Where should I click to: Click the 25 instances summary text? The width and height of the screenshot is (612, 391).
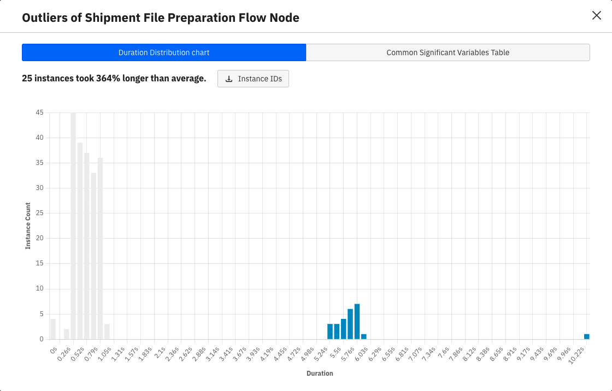(x=113, y=78)
